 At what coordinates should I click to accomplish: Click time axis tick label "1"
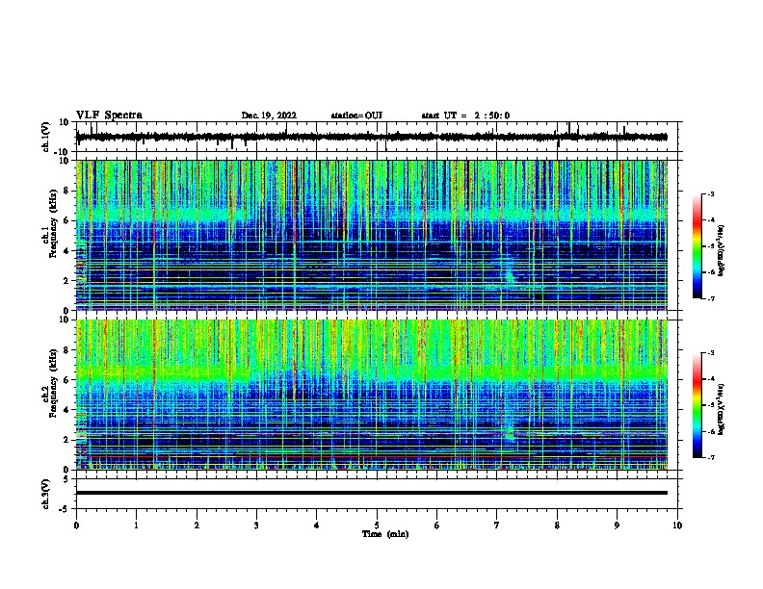click(x=136, y=525)
